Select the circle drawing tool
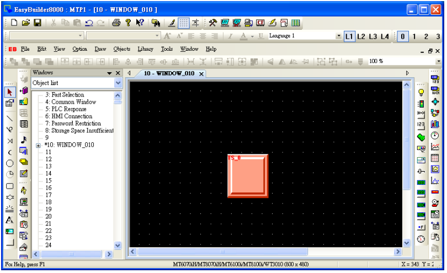 (10, 163)
